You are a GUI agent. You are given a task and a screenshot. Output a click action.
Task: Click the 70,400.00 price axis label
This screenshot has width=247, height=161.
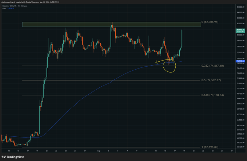pyautogui.click(x=240, y=94)
